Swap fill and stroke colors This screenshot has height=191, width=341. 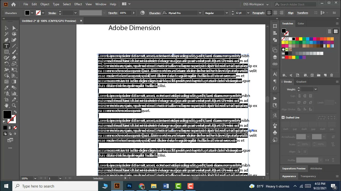coord(15,112)
